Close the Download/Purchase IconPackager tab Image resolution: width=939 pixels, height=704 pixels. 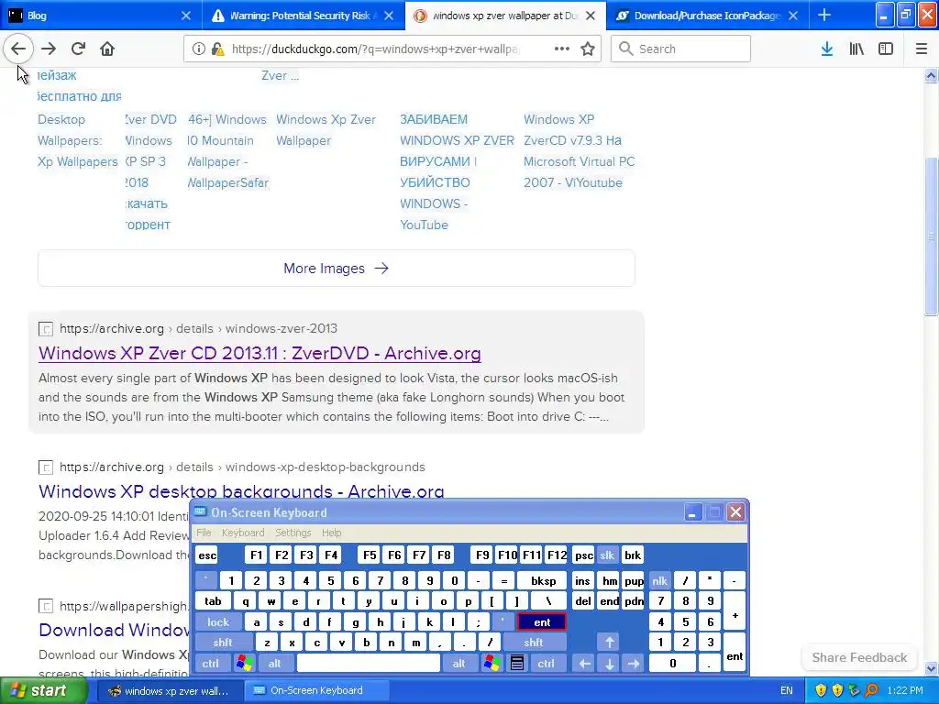(793, 16)
